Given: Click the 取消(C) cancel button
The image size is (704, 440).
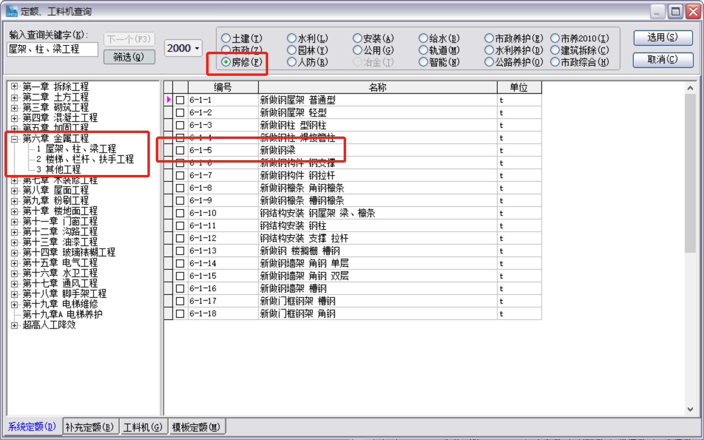Looking at the screenshot, I should click(663, 60).
